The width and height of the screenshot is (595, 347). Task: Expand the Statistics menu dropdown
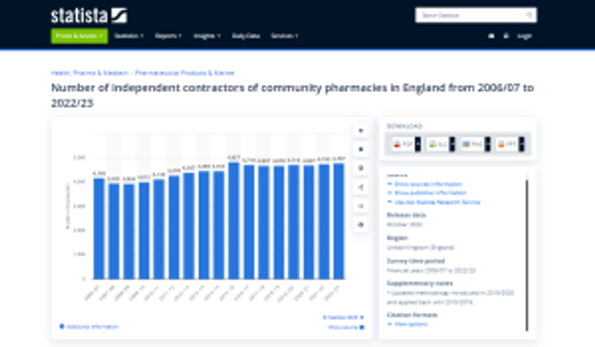pyautogui.click(x=129, y=36)
